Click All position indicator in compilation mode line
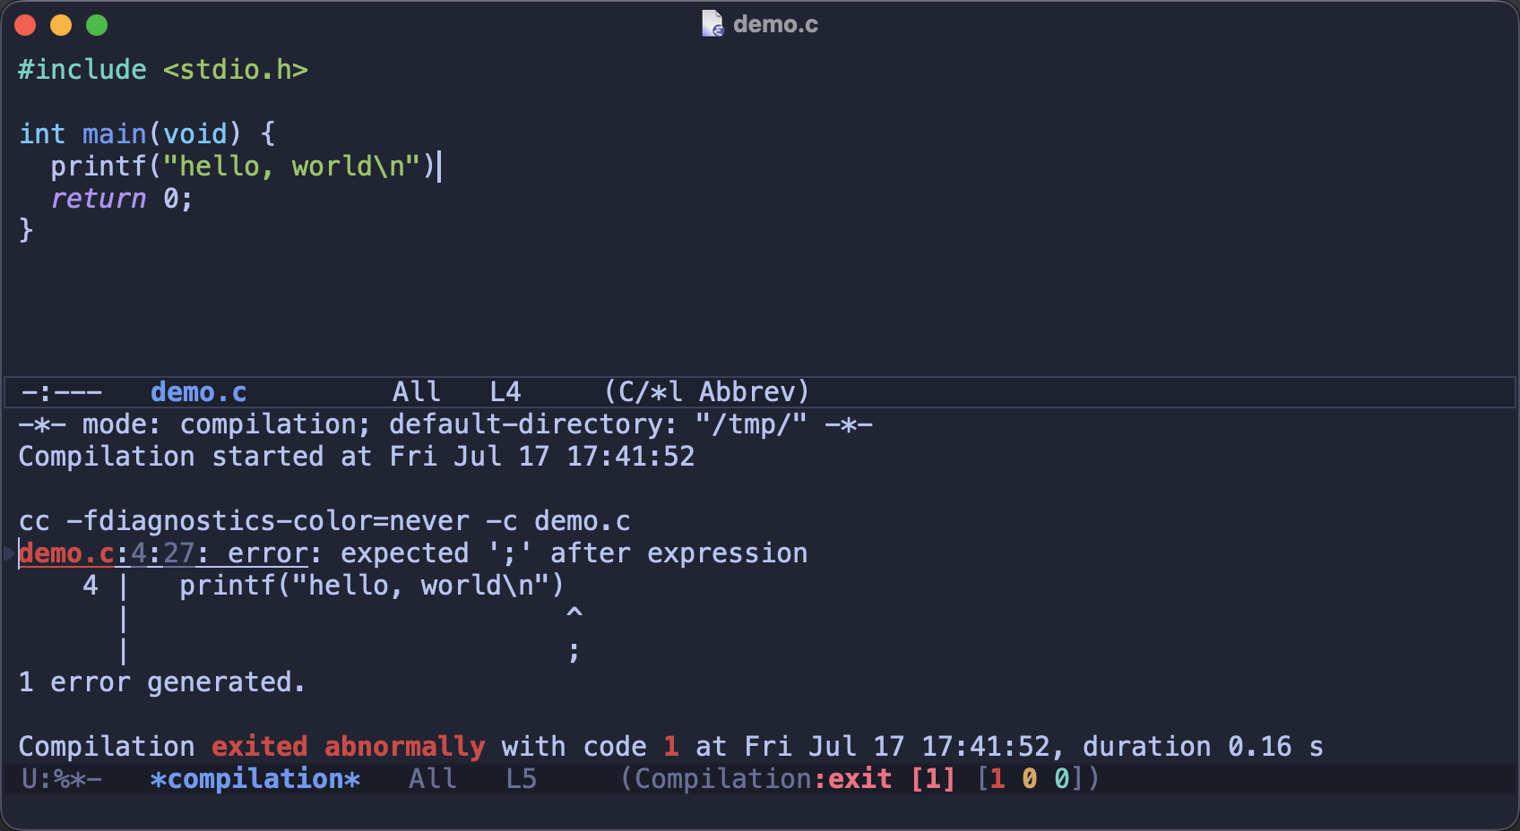 (x=433, y=779)
